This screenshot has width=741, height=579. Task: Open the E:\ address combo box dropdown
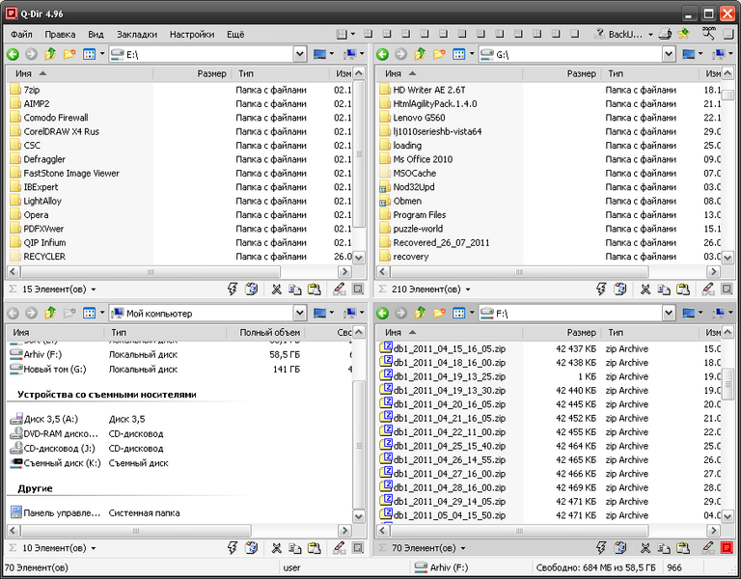(300, 54)
